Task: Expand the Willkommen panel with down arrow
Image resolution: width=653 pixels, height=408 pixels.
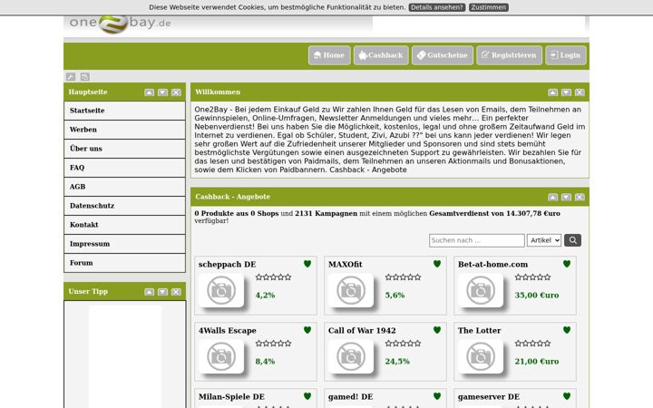Action: [x=566, y=92]
